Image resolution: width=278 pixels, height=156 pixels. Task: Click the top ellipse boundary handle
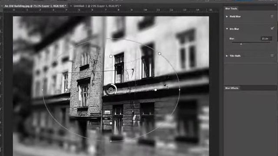coord(111,39)
